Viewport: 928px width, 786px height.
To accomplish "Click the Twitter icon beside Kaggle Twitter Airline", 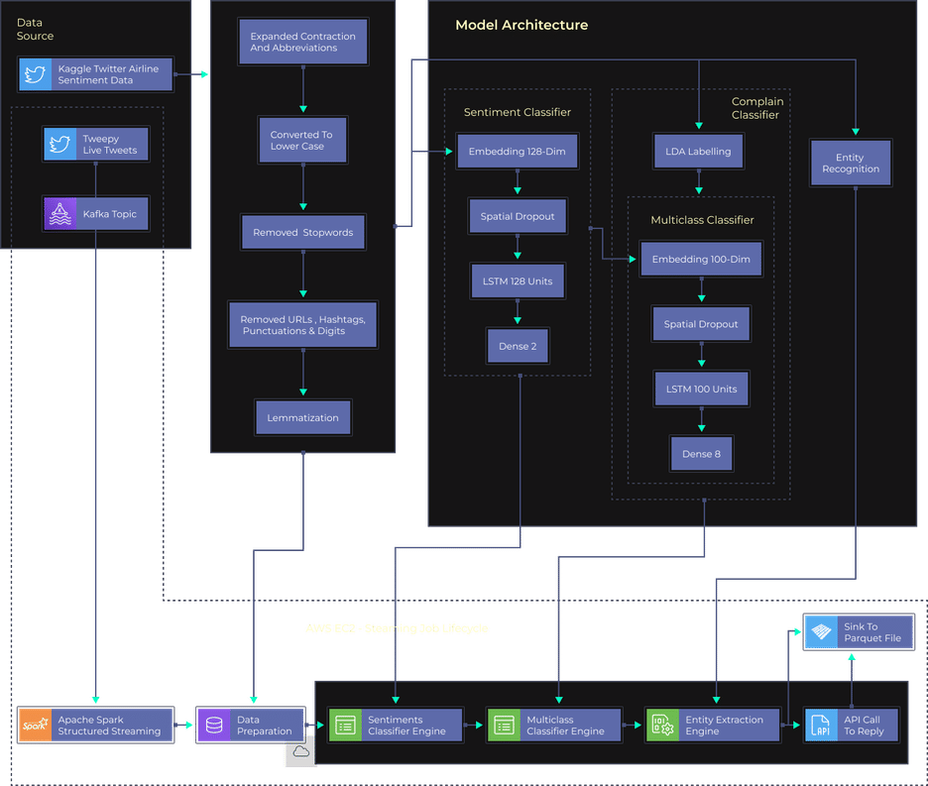I will (36, 74).
